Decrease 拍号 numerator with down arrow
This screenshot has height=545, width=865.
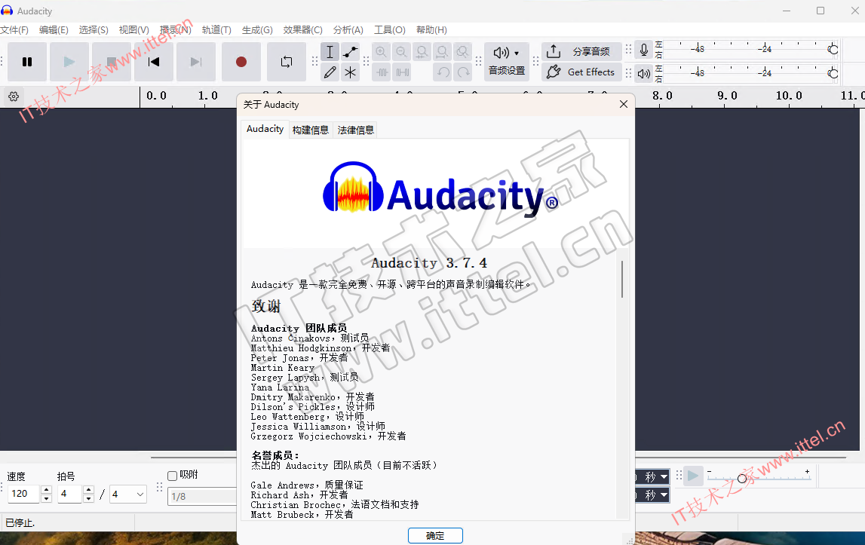click(88, 499)
